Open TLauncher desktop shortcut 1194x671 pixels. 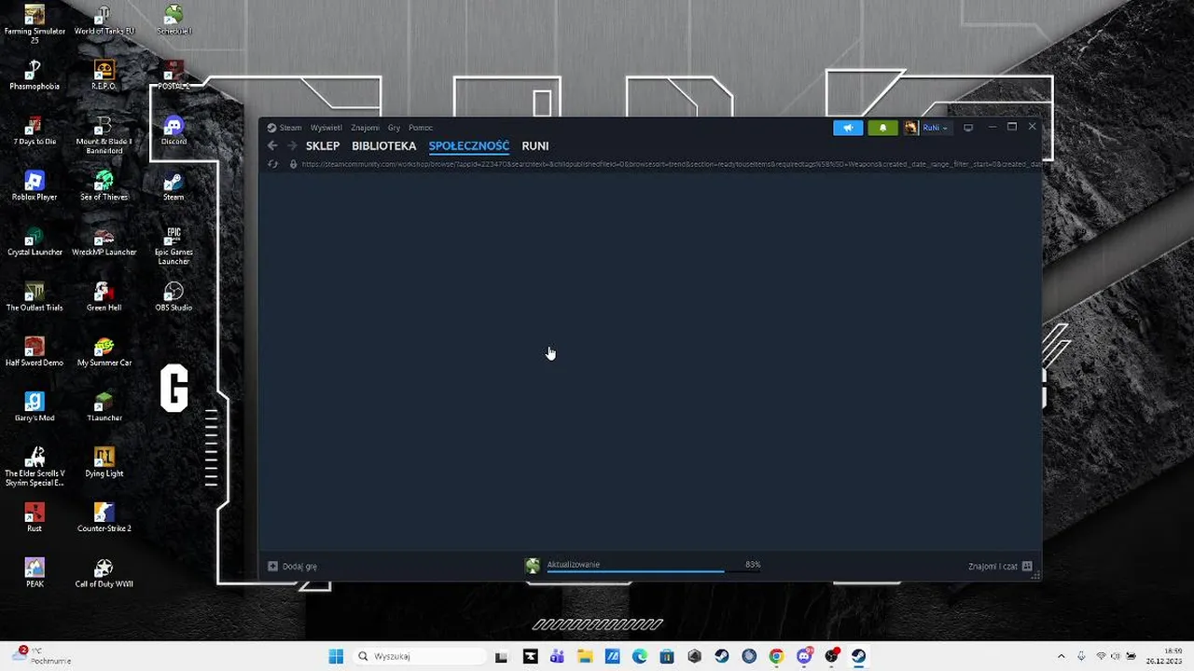pyautogui.click(x=104, y=406)
